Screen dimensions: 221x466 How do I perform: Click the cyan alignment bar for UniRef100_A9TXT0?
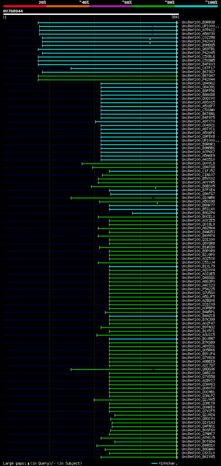pos(136,122)
